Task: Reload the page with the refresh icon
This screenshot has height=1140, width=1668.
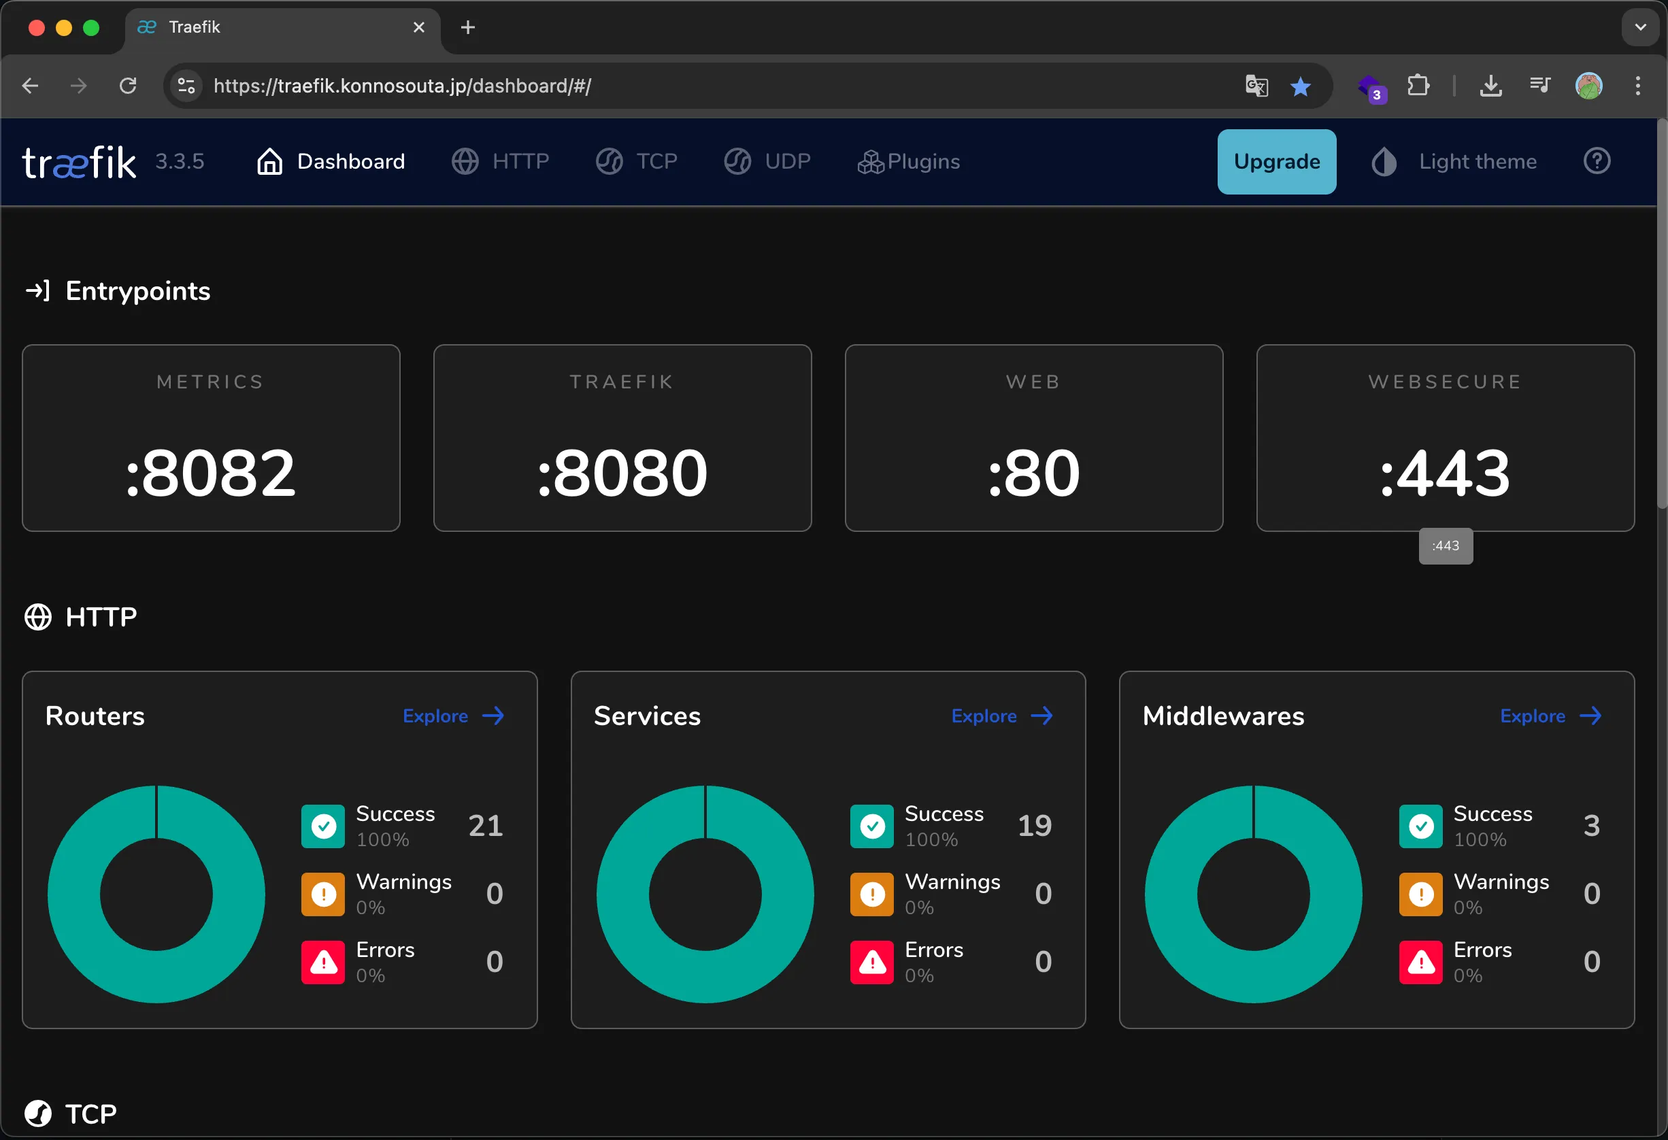Action: coord(128,86)
